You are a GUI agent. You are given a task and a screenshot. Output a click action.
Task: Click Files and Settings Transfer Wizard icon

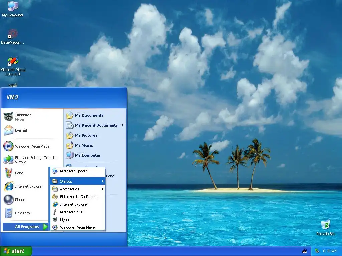pyautogui.click(x=8, y=160)
